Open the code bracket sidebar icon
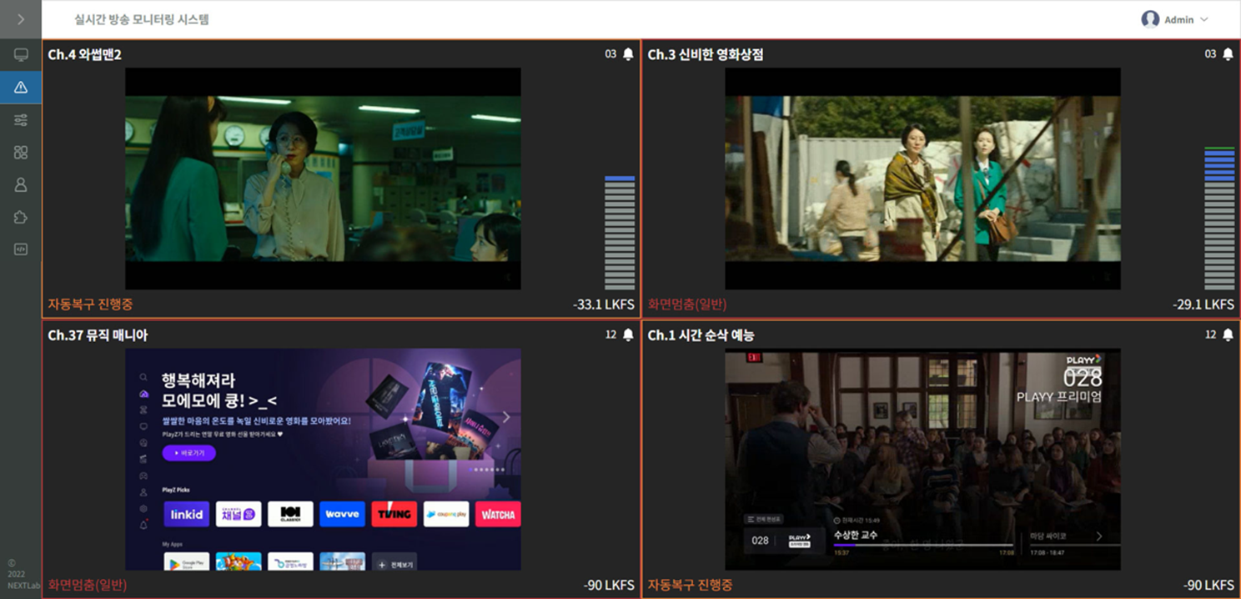 coord(21,249)
